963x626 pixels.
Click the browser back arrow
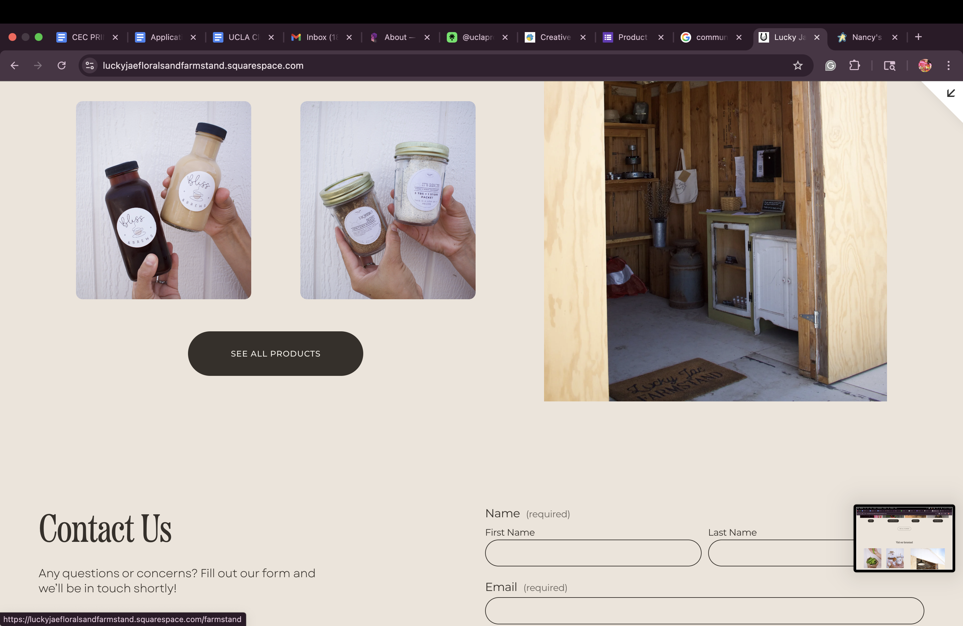tap(14, 65)
